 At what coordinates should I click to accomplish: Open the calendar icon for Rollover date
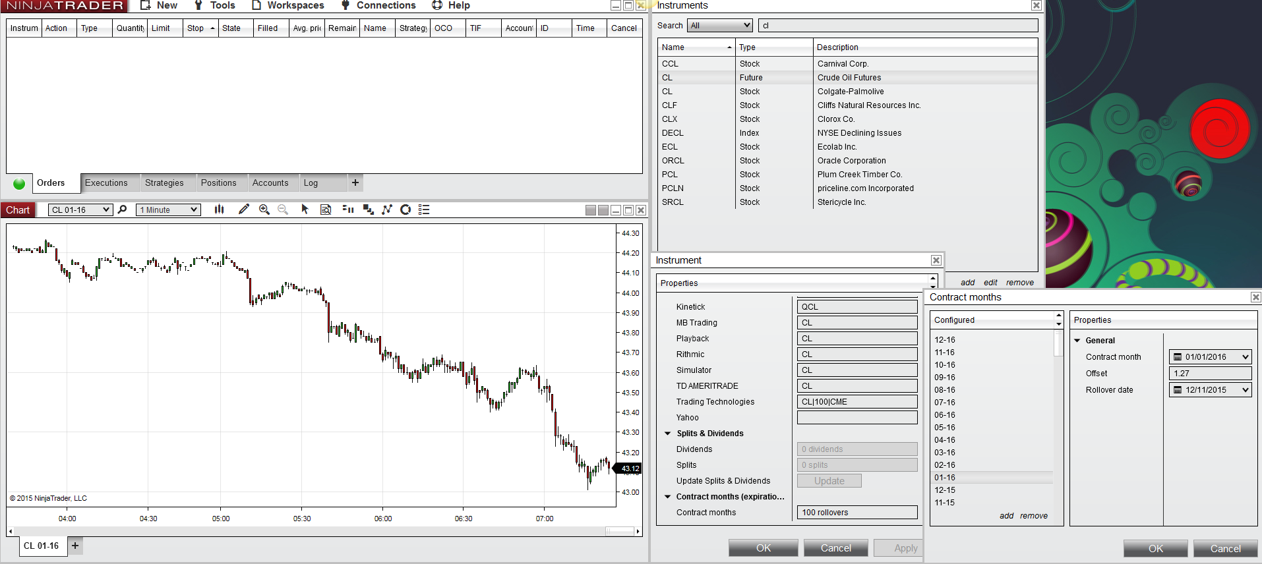[x=1178, y=390]
